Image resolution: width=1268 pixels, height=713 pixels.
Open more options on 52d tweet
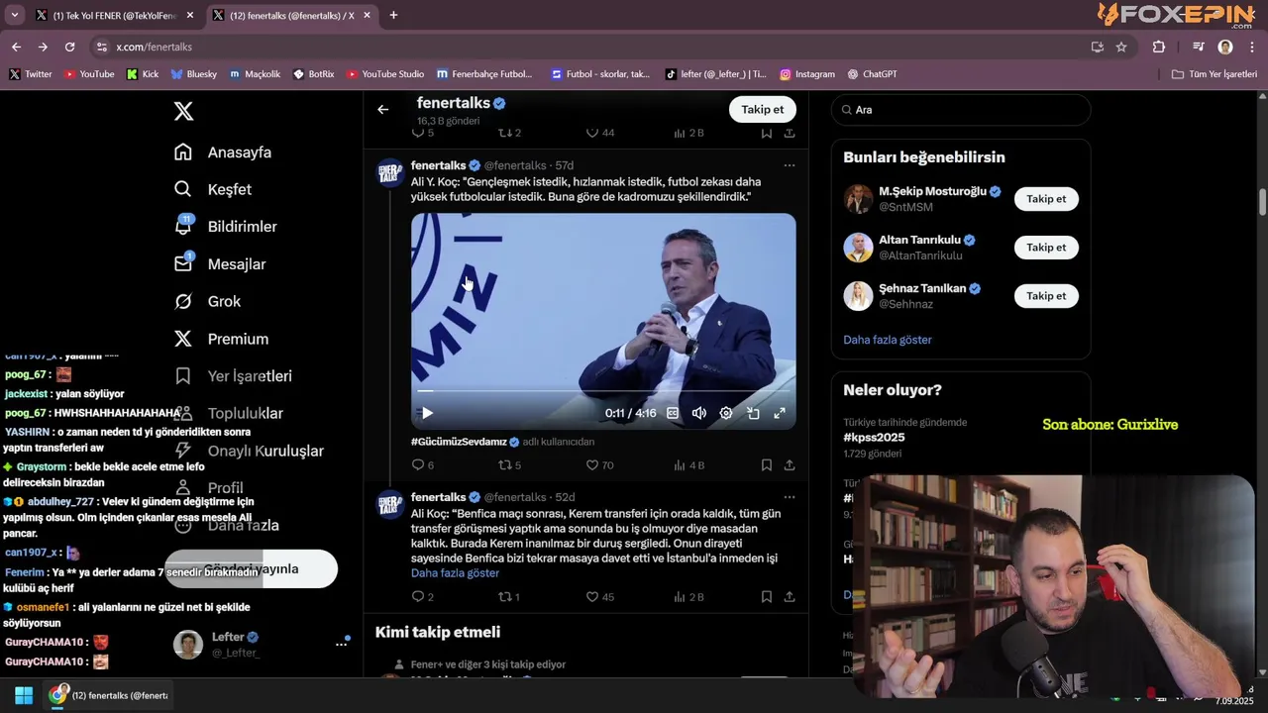point(790,497)
